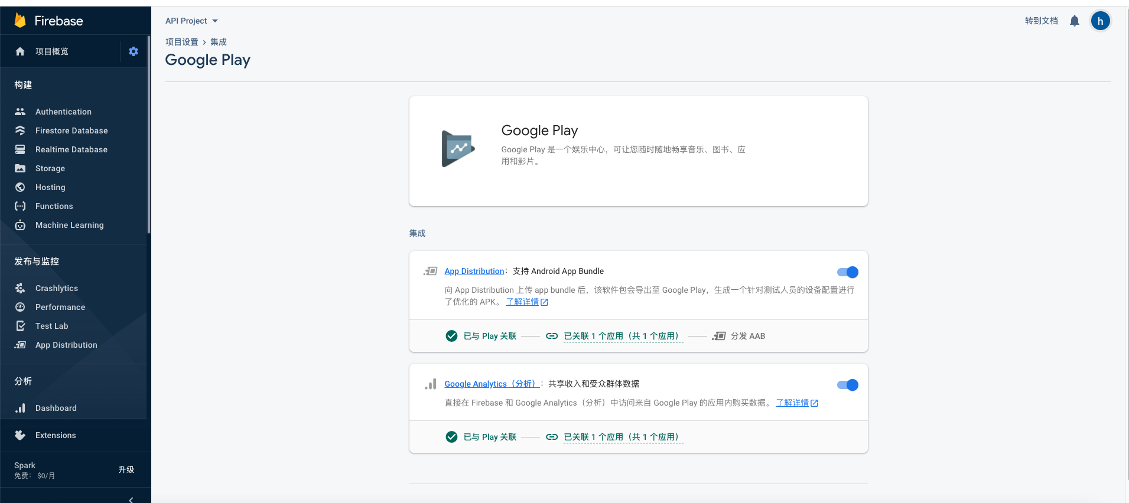This screenshot has width=1129, height=503.
Task: Click green checkmark in App Distribution card
Action: [451, 336]
